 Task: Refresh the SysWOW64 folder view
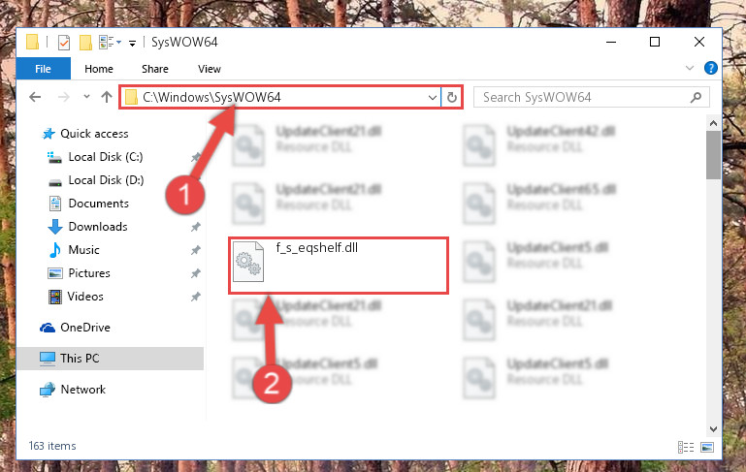(451, 98)
